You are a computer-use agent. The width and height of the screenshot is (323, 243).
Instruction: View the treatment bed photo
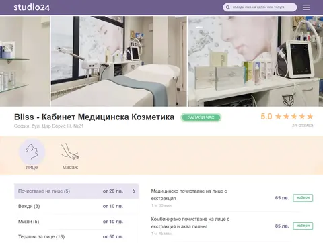click(x=119, y=61)
